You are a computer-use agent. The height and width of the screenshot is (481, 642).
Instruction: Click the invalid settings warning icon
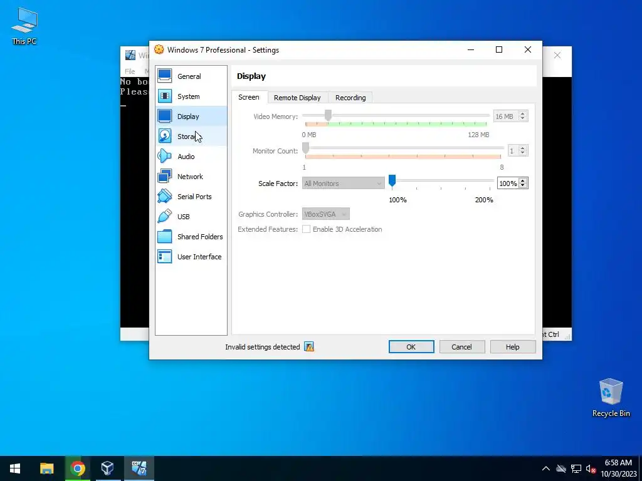coord(309,347)
